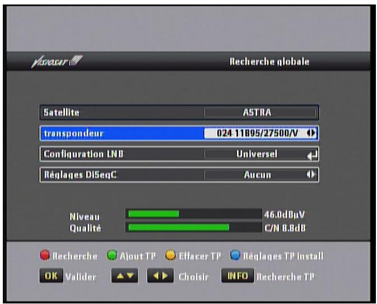Click the Recherche globale title
The image size is (377, 304).
coord(269,62)
